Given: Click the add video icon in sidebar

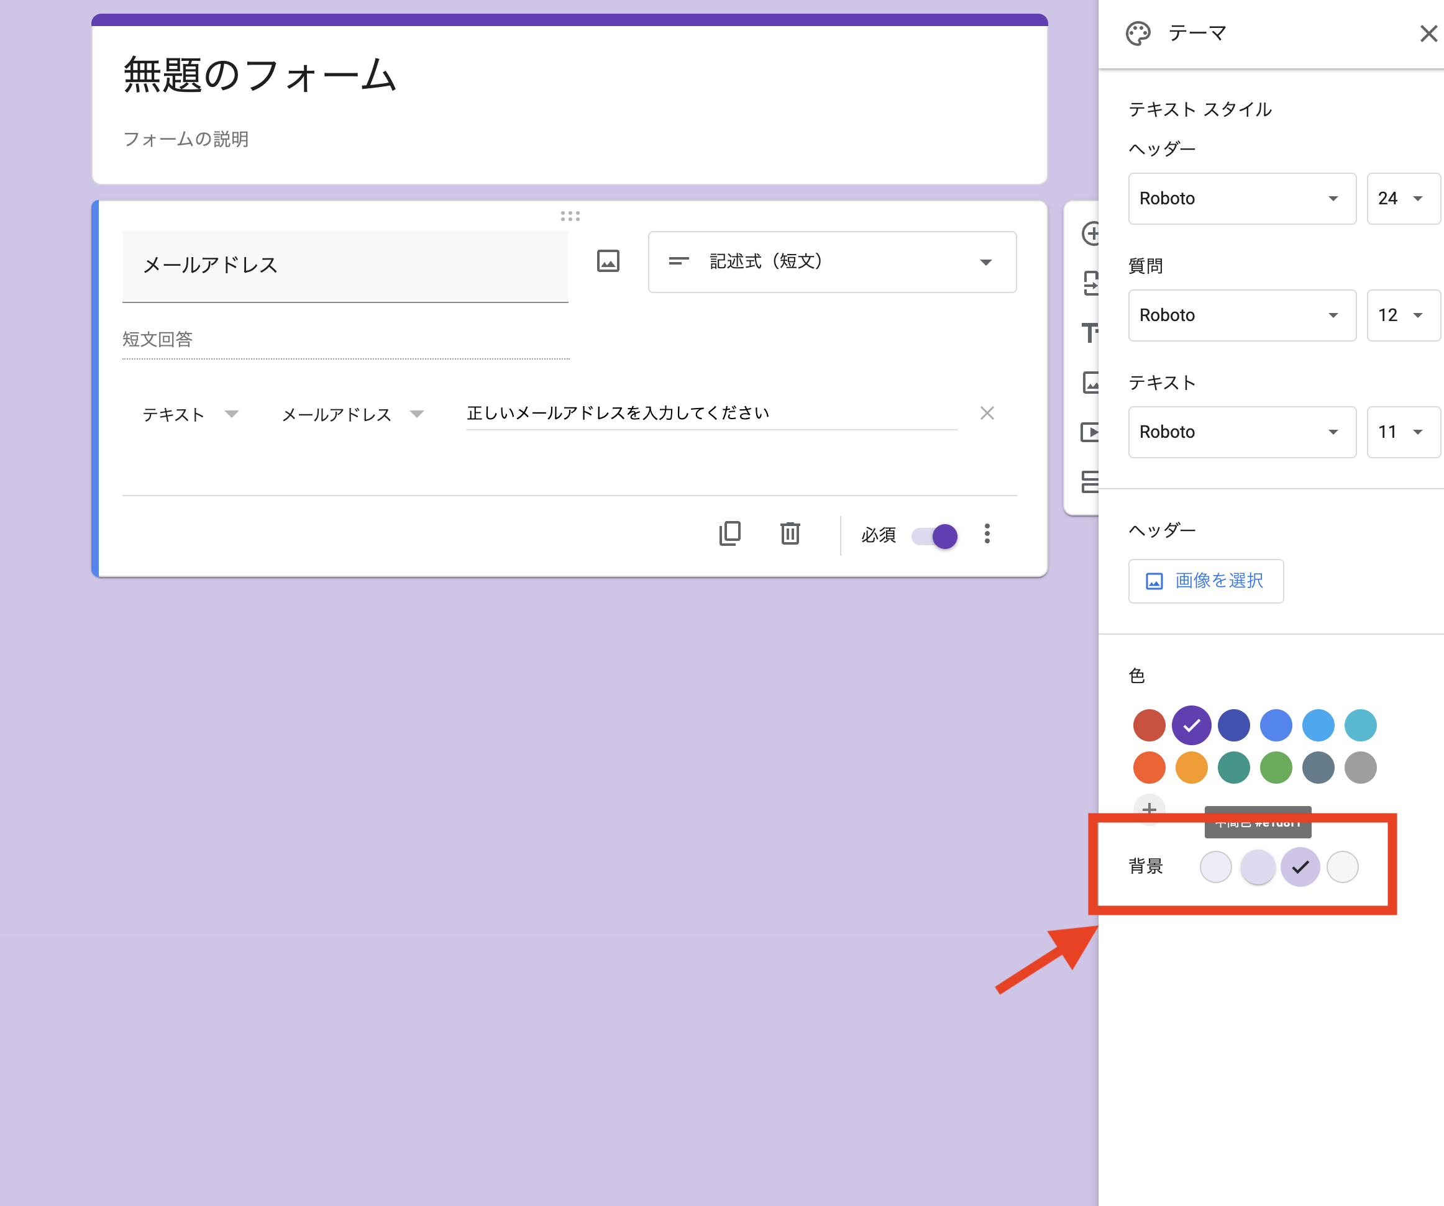Looking at the screenshot, I should pos(1090,432).
